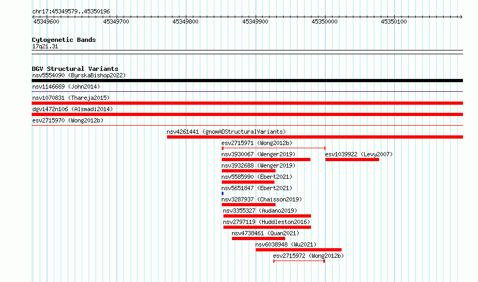Click ruler position 45349700
The width and height of the screenshot is (478, 282).
pos(116,21)
